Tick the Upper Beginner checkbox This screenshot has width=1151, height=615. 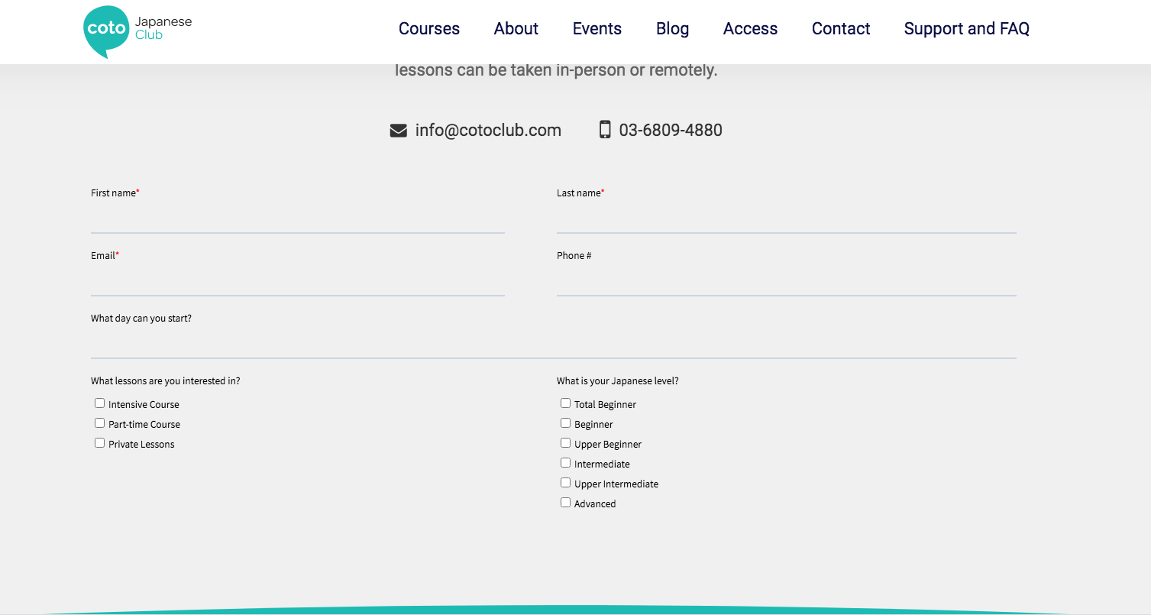coord(565,442)
